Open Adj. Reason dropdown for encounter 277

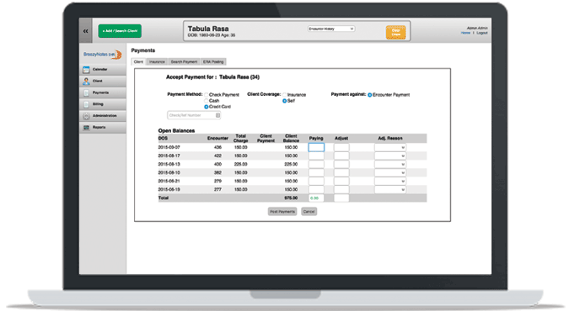point(390,189)
